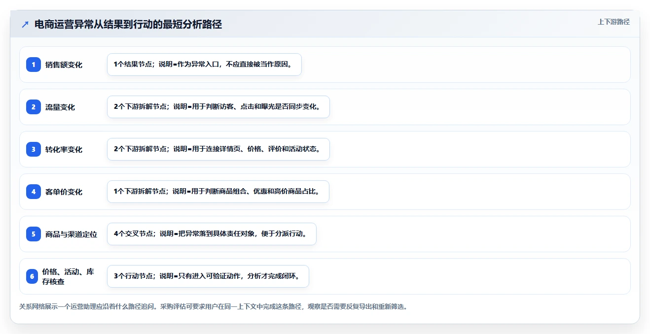Select step number badge 3
Image resolution: width=650 pixels, height=334 pixels.
tap(34, 149)
